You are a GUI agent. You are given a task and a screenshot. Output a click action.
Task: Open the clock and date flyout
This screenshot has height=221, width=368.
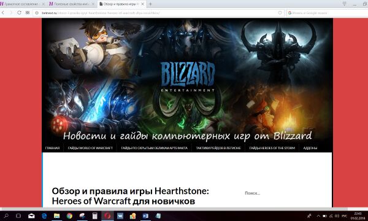pos(358,216)
